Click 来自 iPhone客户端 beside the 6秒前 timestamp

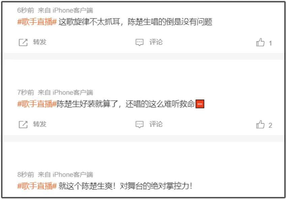[x=65, y=10]
